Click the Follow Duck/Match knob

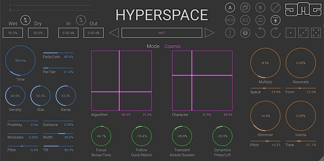pos(141,136)
